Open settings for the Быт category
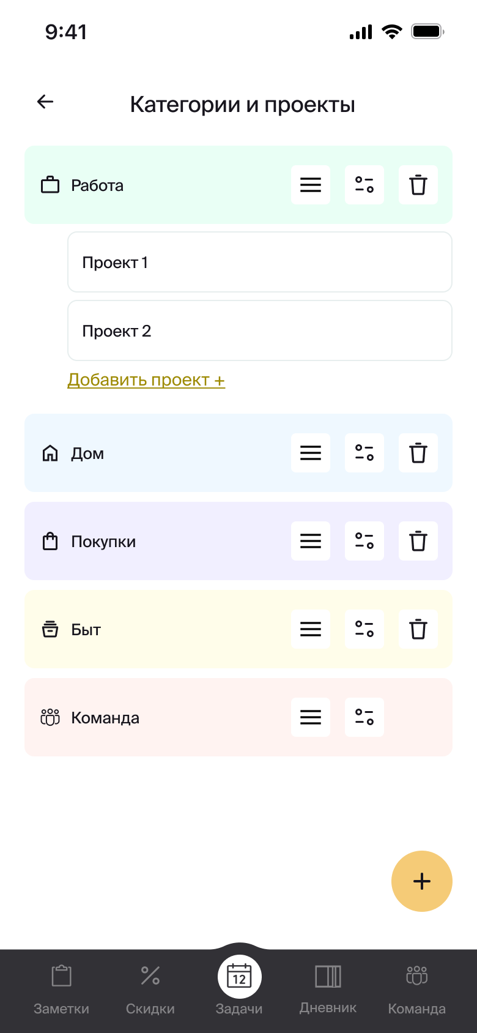 tap(364, 629)
